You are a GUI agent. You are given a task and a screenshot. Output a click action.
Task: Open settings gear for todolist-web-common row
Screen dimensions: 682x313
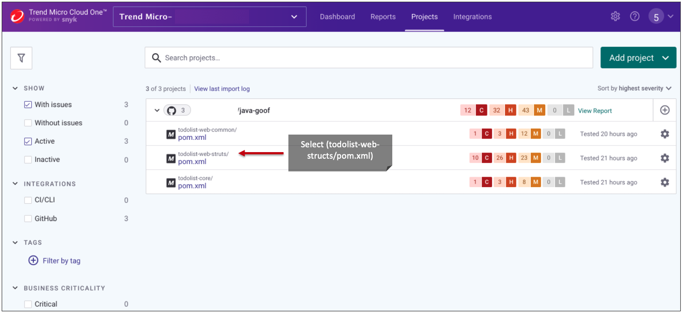pos(665,134)
